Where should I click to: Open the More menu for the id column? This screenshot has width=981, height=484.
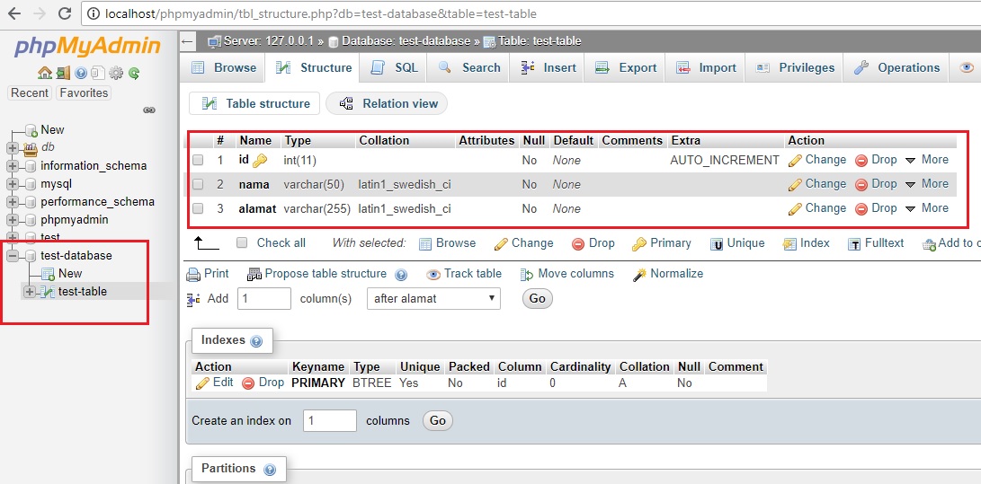pyautogui.click(x=926, y=160)
